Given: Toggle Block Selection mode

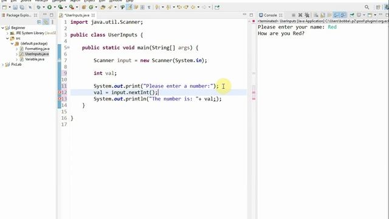Looking at the screenshot, I should 142,7.
